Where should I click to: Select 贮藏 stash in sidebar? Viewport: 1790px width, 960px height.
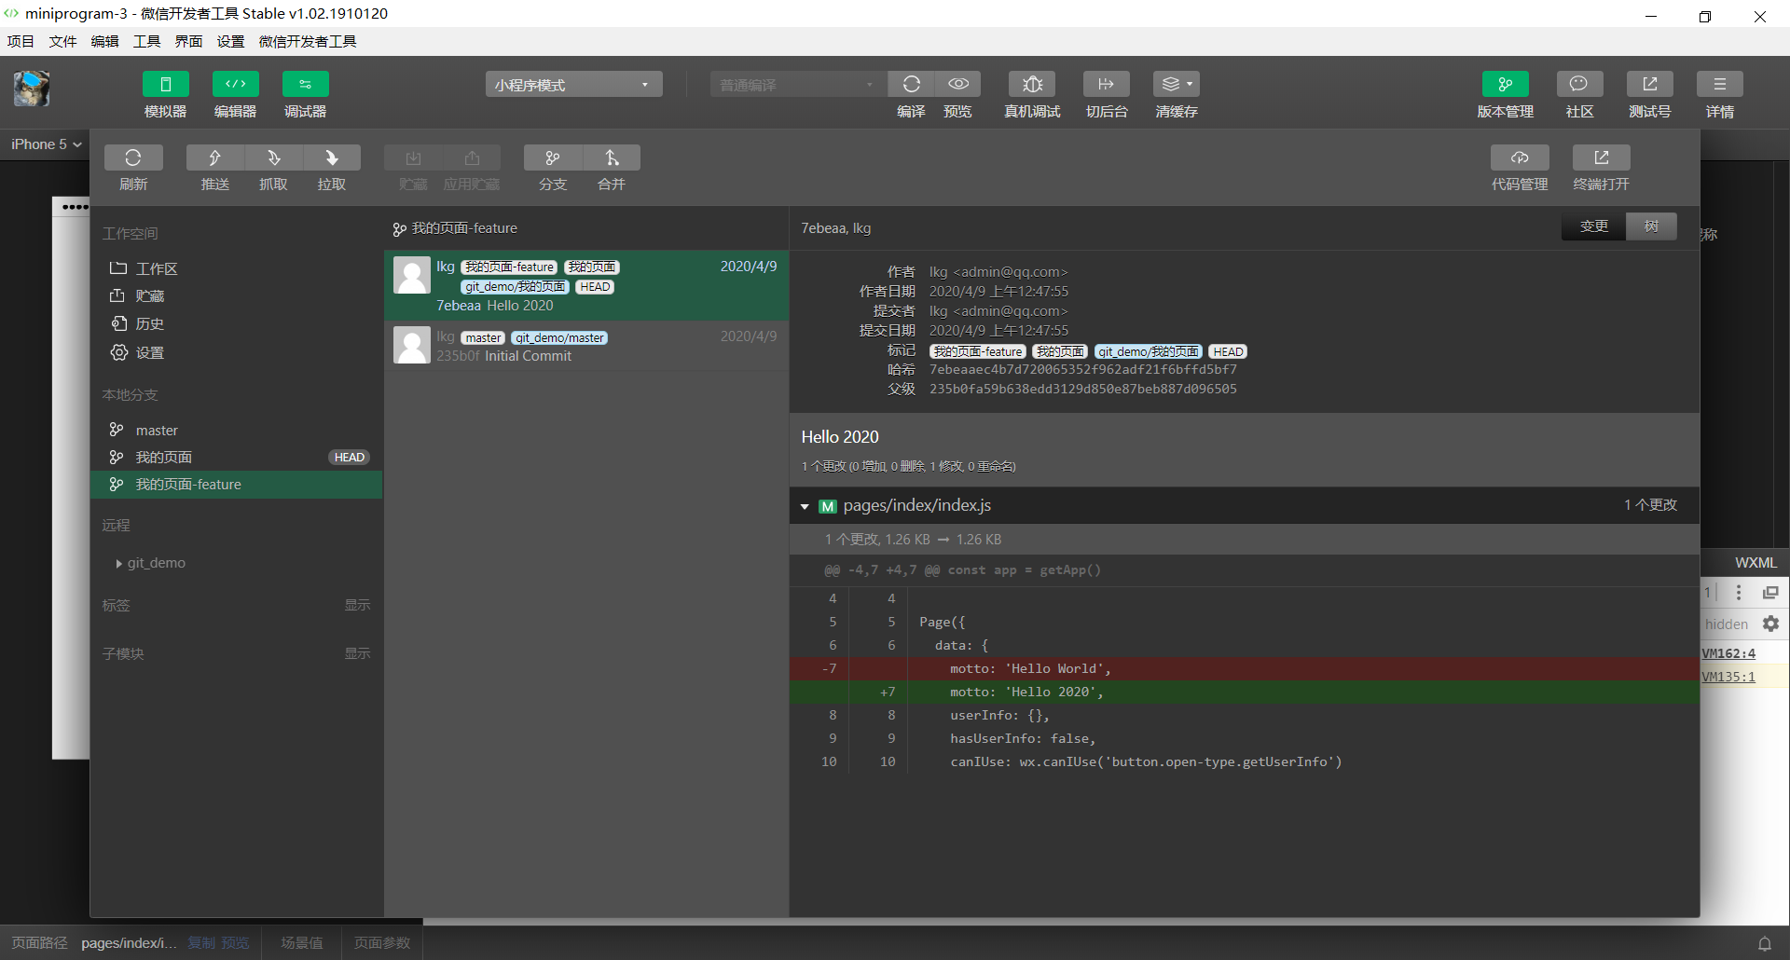coord(237,295)
